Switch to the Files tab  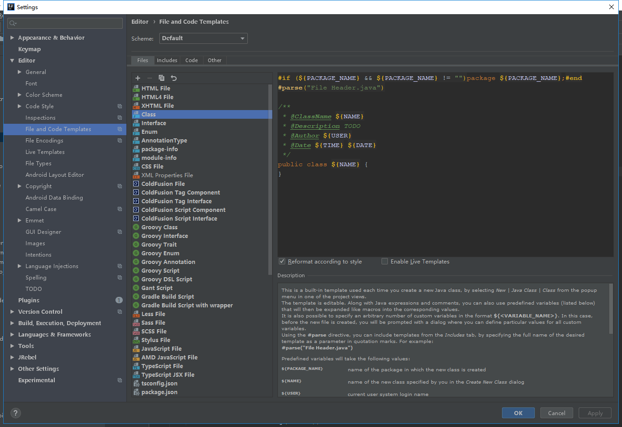click(142, 60)
